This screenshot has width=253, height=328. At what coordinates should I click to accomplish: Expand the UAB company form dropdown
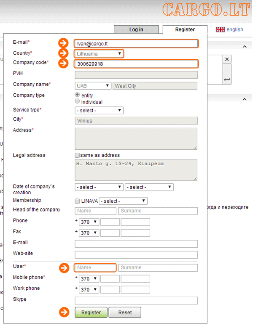(x=93, y=86)
